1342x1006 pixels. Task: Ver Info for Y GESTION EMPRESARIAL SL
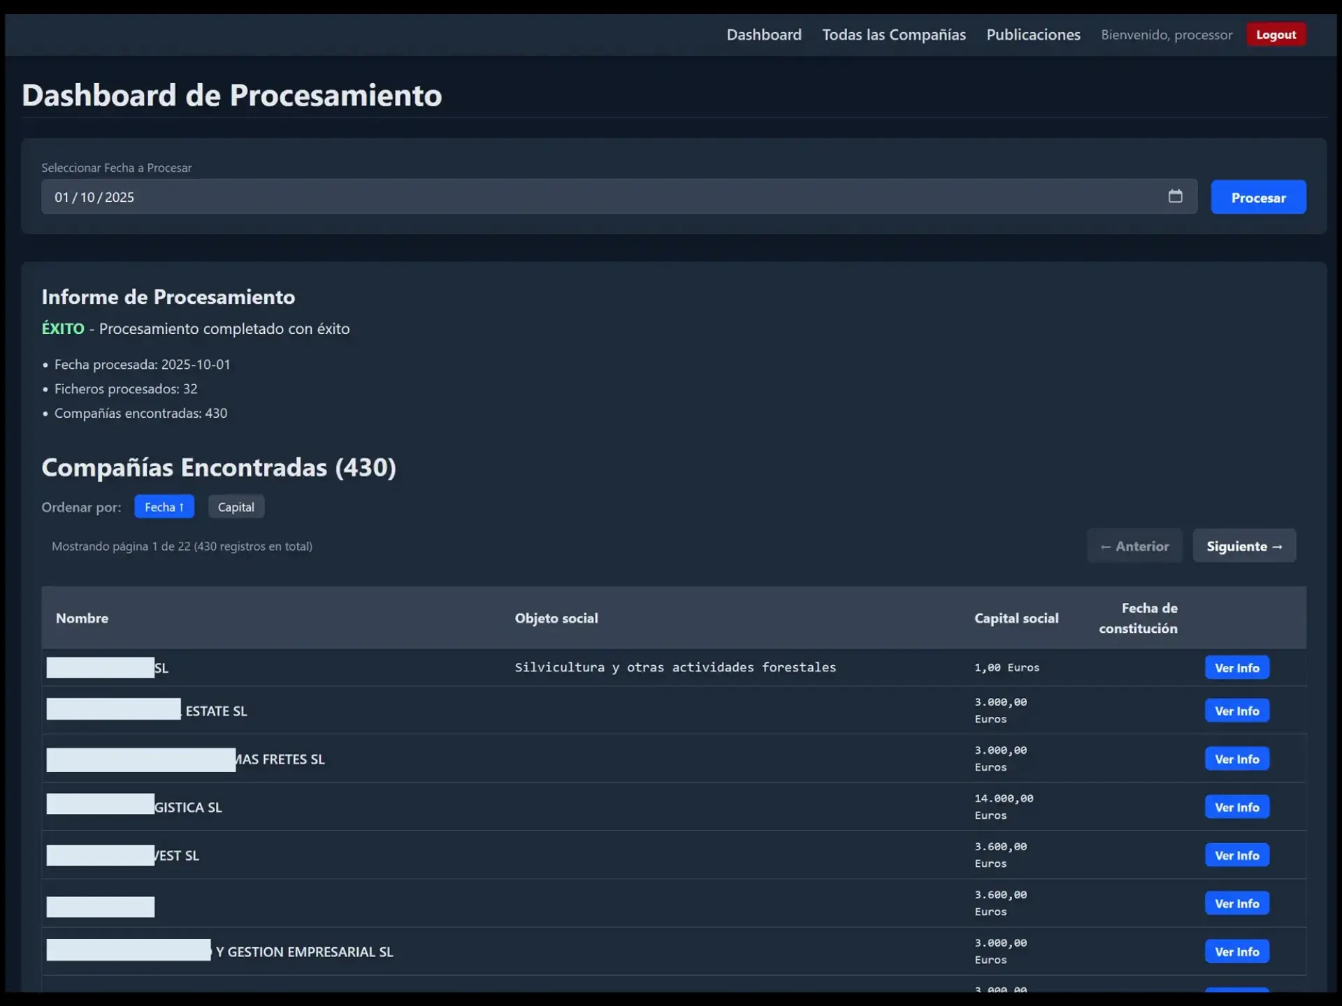[x=1236, y=951]
